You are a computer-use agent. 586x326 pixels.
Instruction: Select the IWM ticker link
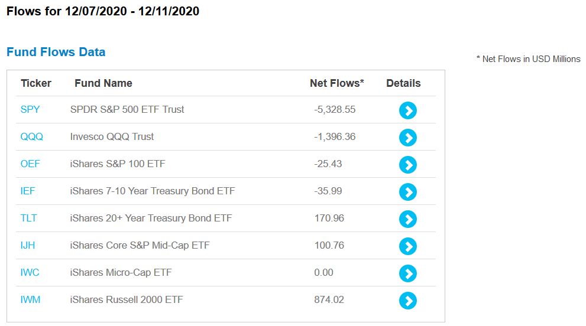[x=30, y=300]
